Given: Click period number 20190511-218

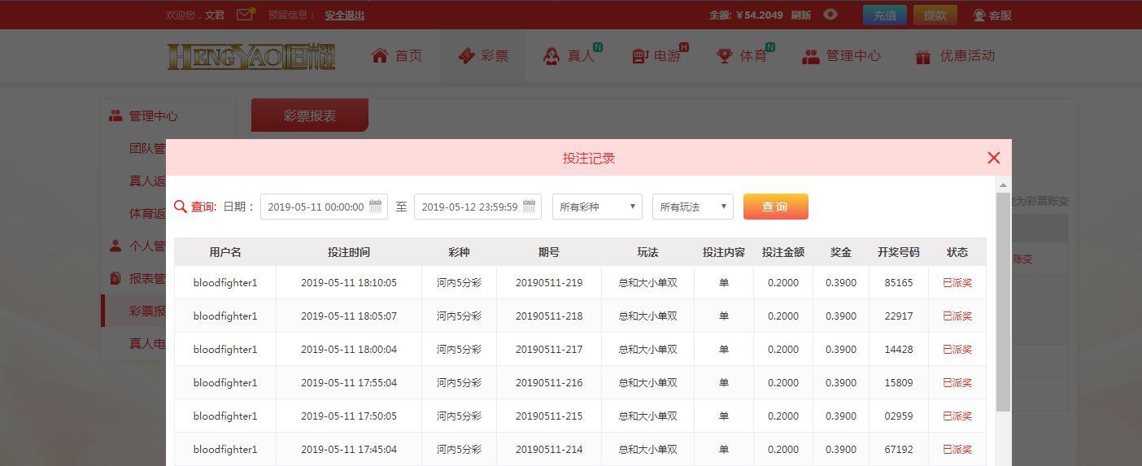Looking at the screenshot, I should pos(549,316).
